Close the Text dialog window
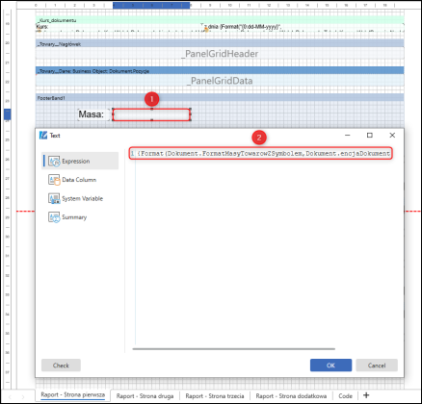The height and width of the screenshot is (404, 422). coord(392,136)
